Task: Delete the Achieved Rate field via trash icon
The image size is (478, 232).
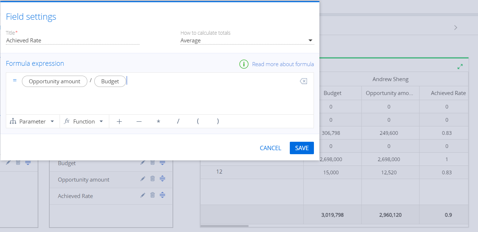Action: [153, 195]
